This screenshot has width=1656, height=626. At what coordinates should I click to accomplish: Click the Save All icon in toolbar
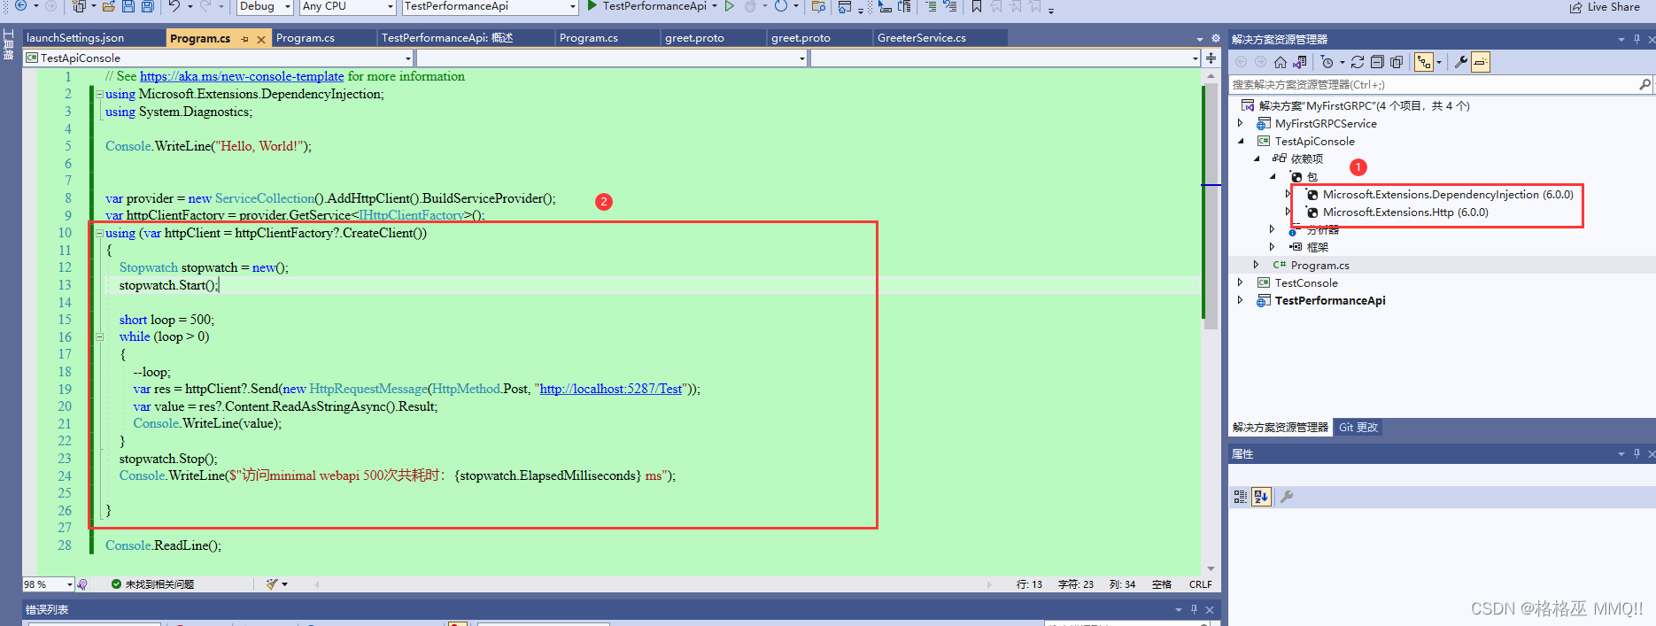[x=147, y=6]
